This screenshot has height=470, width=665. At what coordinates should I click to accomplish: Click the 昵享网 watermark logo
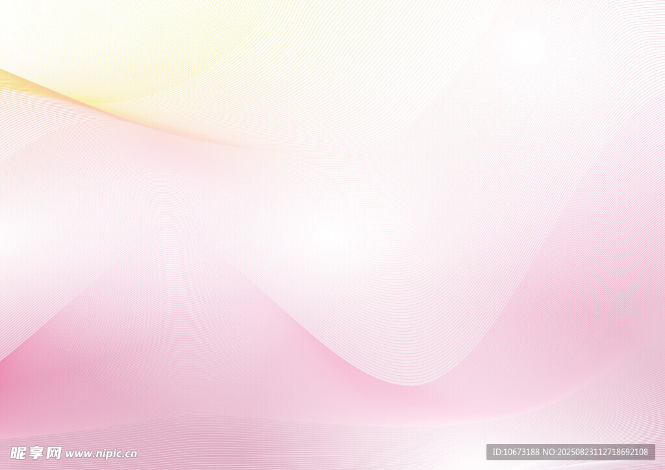(x=36, y=452)
